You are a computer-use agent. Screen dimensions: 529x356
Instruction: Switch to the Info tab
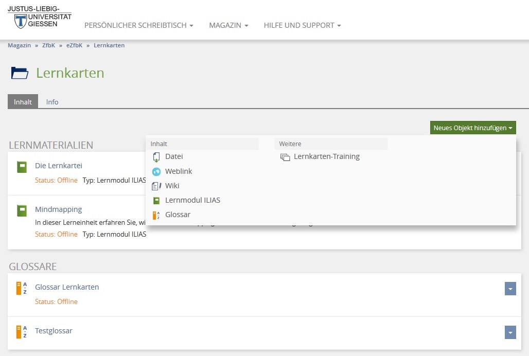[52, 102]
